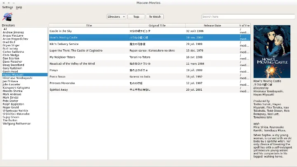The width and height of the screenshot is (297, 167).
Task: Sort by Release Date column header
Action: click(x=212, y=26)
